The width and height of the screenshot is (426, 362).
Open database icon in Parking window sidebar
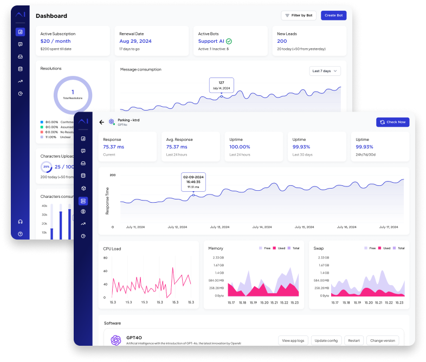click(x=83, y=176)
